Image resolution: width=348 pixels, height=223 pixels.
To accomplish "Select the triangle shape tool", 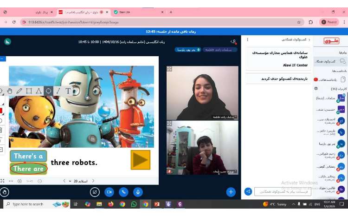I will 39,91.
